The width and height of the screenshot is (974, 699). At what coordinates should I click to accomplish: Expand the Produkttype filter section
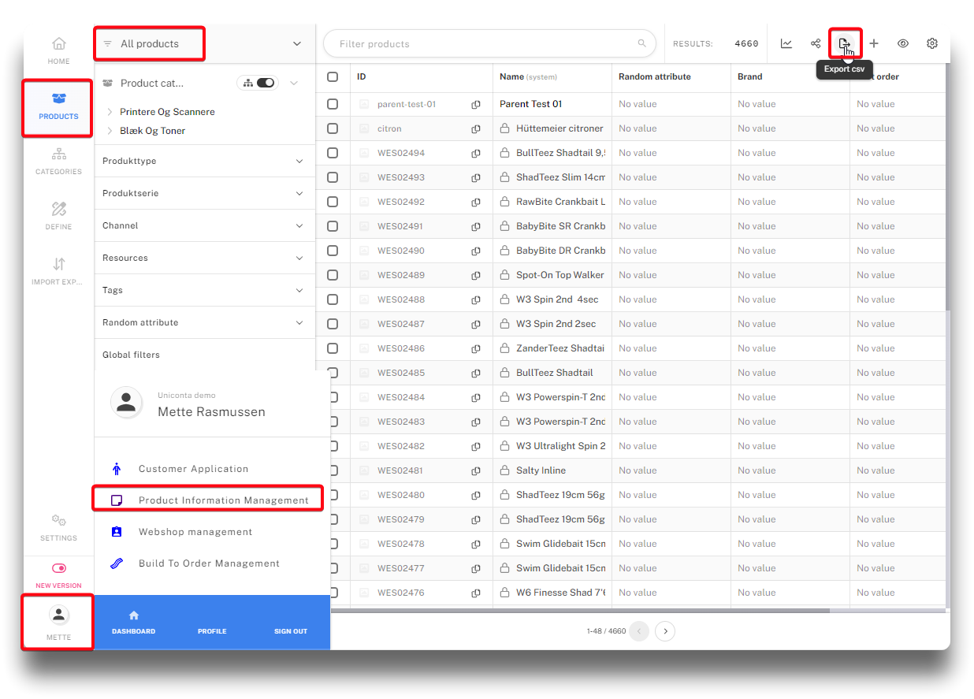point(205,161)
